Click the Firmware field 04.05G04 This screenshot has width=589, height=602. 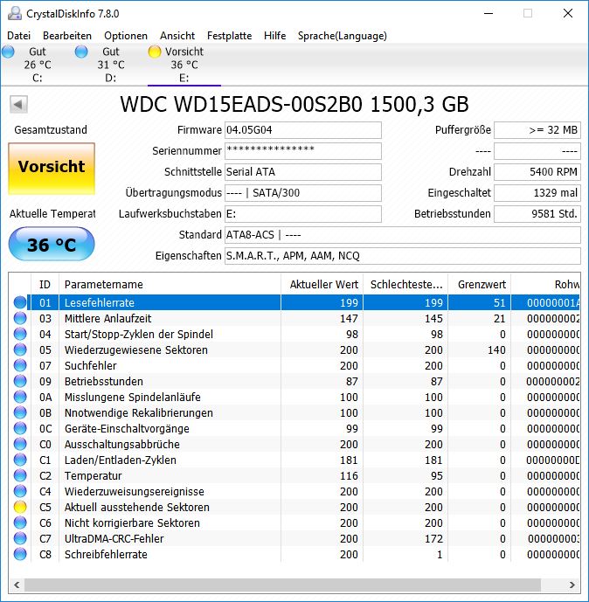point(303,130)
